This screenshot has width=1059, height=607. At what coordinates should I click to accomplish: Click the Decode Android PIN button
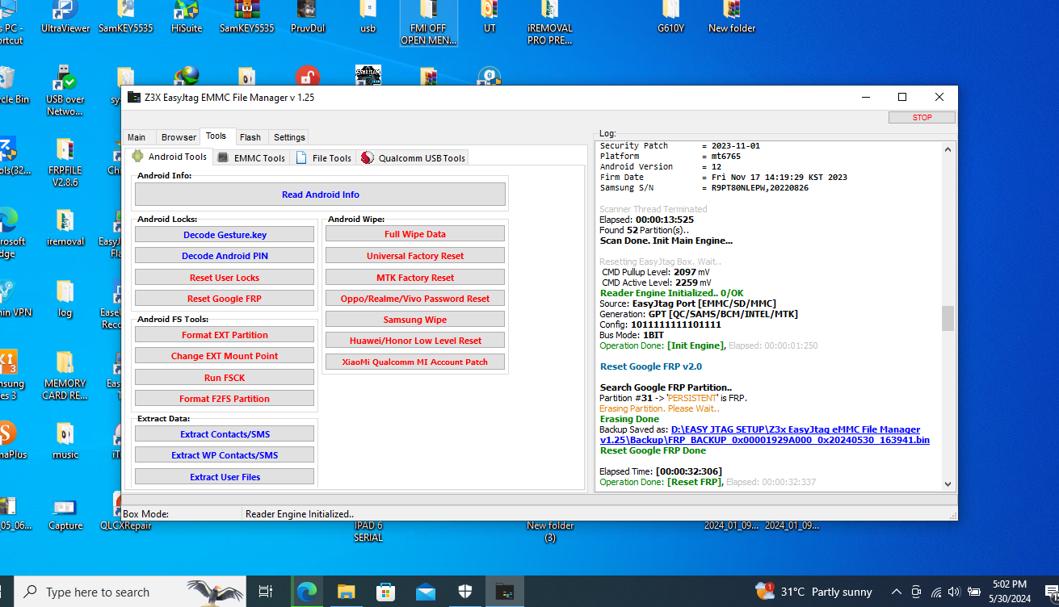225,256
